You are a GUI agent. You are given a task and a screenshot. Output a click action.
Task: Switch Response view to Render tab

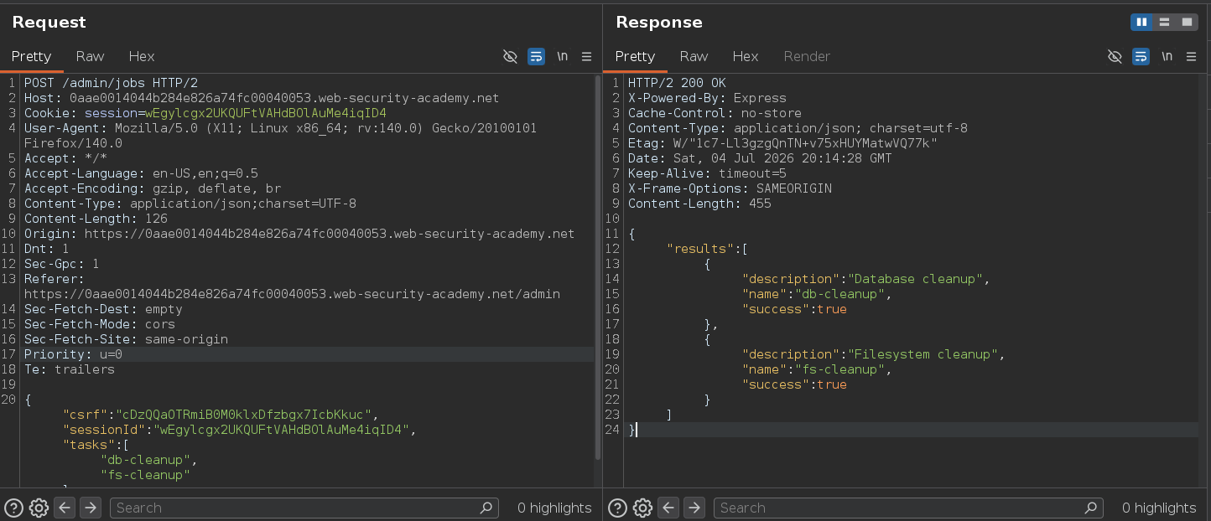(807, 56)
